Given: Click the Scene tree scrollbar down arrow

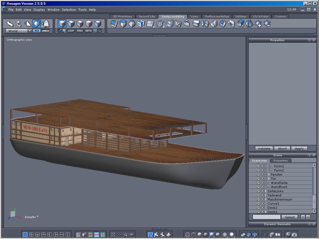Looking at the screenshot, I should [314, 211].
